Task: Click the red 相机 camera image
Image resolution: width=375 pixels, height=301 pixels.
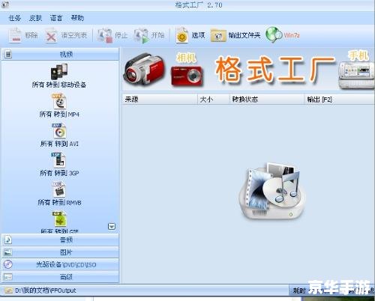Action: coord(187,76)
